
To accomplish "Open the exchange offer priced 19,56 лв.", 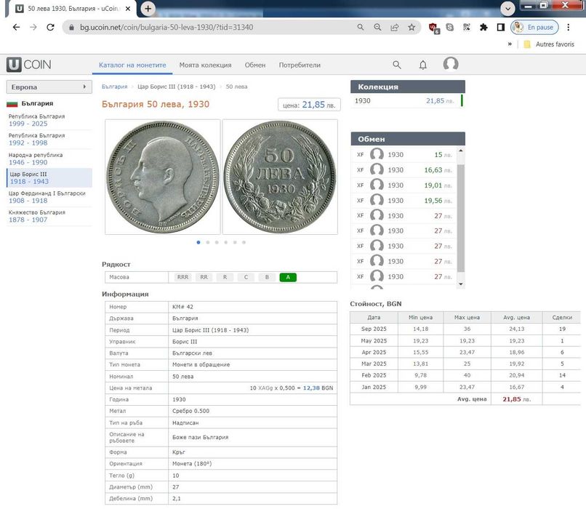I will click(404, 200).
